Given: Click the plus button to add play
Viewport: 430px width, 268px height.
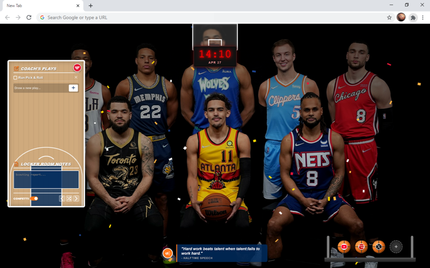Looking at the screenshot, I should click(x=73, y=88).
